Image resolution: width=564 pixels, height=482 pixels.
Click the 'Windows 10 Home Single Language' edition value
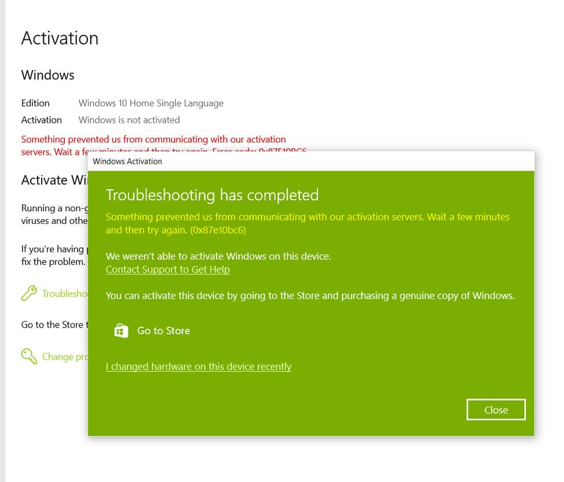pyautogui.click(x=151, y=104)
